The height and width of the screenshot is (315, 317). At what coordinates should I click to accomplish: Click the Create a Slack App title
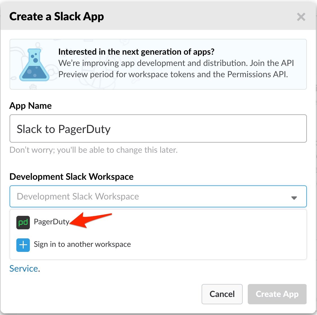pyautogui.click(x=57, y=17)
